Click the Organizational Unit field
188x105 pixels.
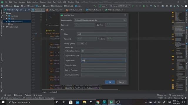pos(103,56)
